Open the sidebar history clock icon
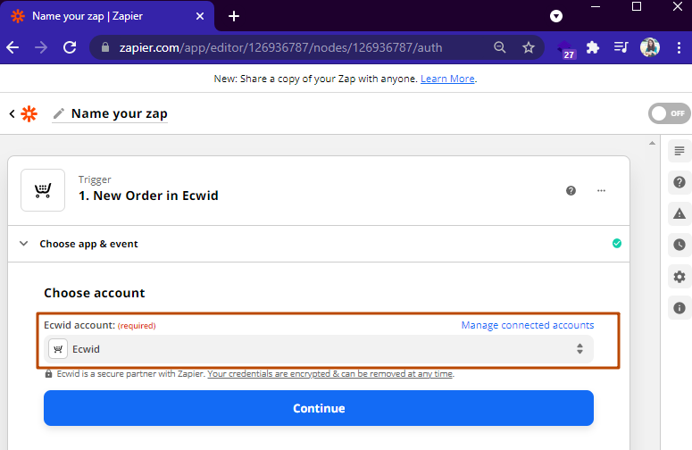The width and height of the screenshot is (692, 450). pos(679,245)
